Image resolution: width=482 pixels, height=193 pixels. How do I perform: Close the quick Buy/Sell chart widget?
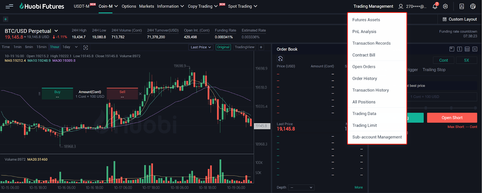[x=140, y=94]
